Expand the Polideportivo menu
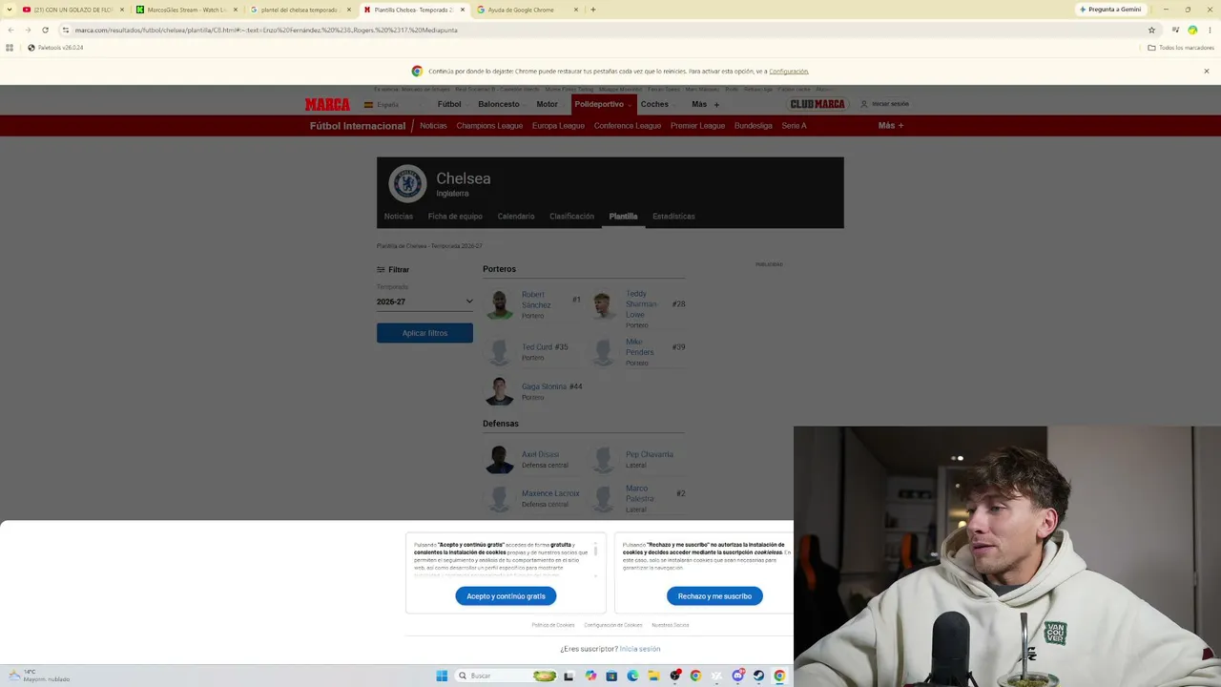This screenshot has width=1221, height=687. [x=602, y=104]
